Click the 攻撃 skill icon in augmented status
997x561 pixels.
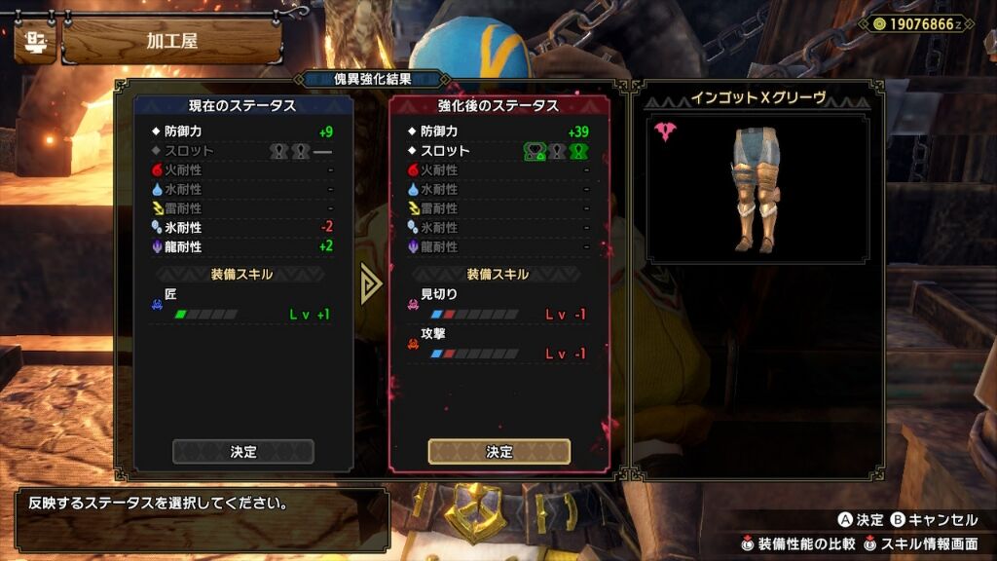413,344
